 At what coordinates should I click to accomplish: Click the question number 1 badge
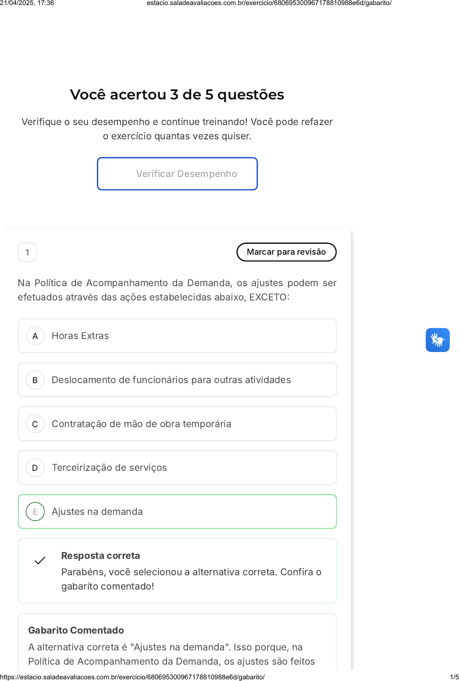point(27,253)
